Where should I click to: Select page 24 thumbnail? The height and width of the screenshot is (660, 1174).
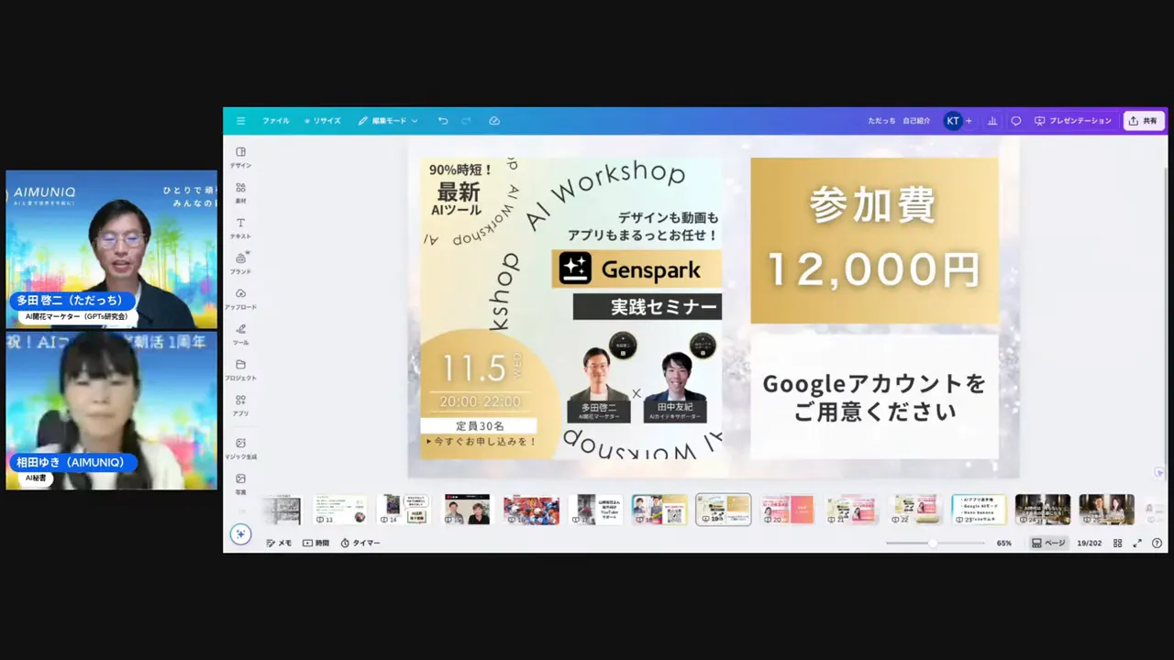[1043, 510]
